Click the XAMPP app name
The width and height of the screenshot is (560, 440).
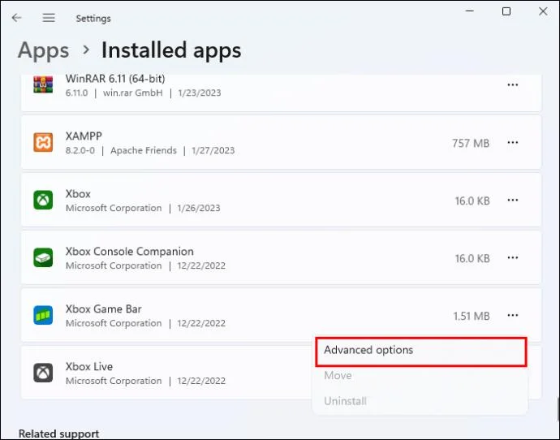point(84,136)
